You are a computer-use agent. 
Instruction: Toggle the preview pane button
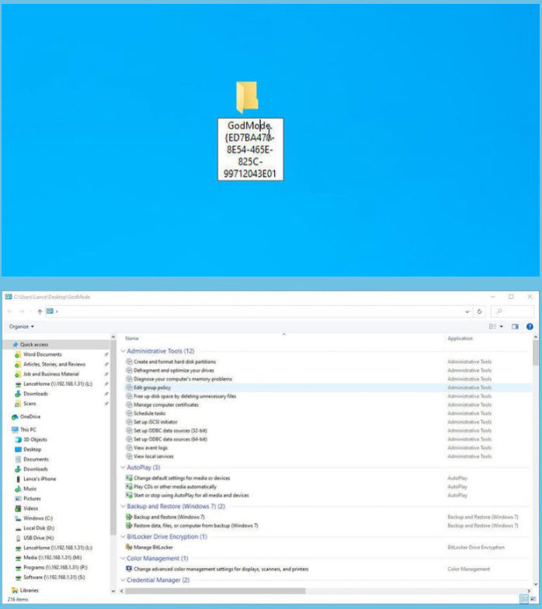coord(516,326)
